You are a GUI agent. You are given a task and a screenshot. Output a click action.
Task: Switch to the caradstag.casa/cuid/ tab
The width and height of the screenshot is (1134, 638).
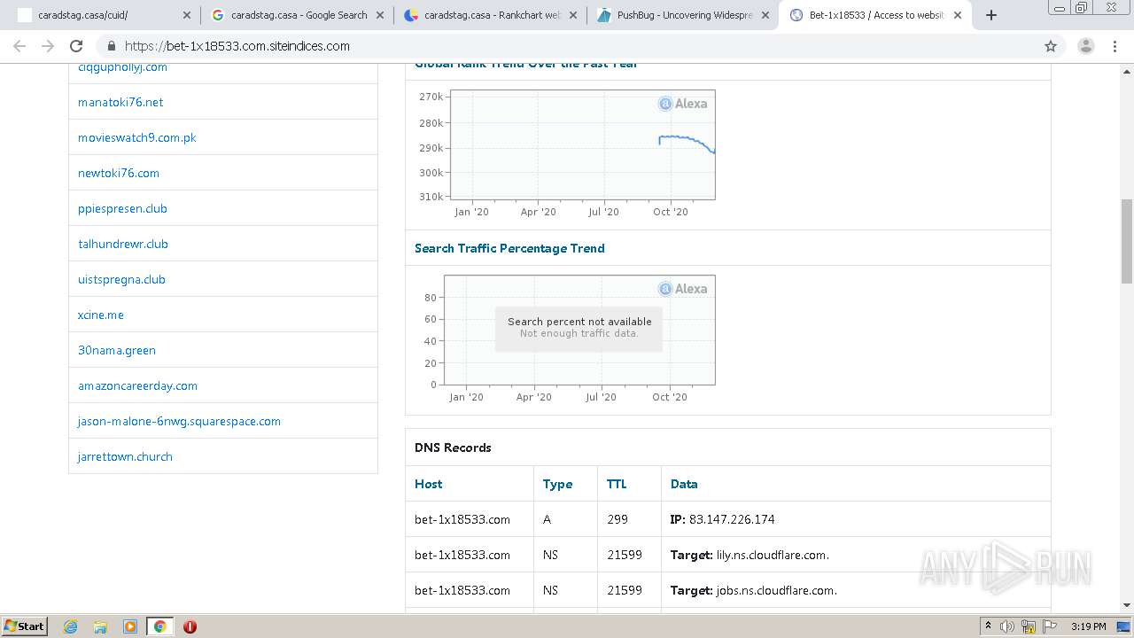click(104, 15)
